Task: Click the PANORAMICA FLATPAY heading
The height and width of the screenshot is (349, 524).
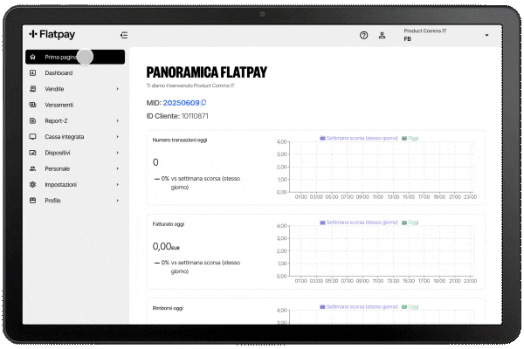Action: click(x=207, y=72)
